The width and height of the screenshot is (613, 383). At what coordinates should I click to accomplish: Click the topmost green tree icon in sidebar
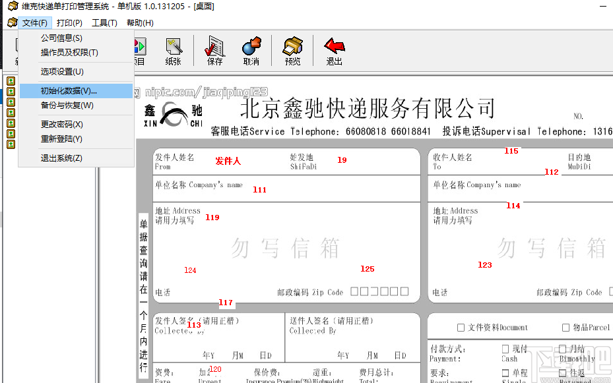[x=11, y=80]
